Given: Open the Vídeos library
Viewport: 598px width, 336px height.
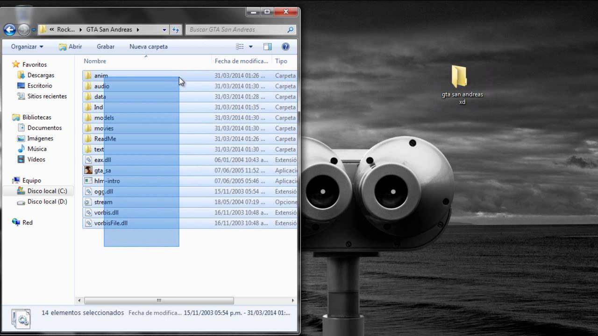Looking at the screenshot, I should (36, 159).
